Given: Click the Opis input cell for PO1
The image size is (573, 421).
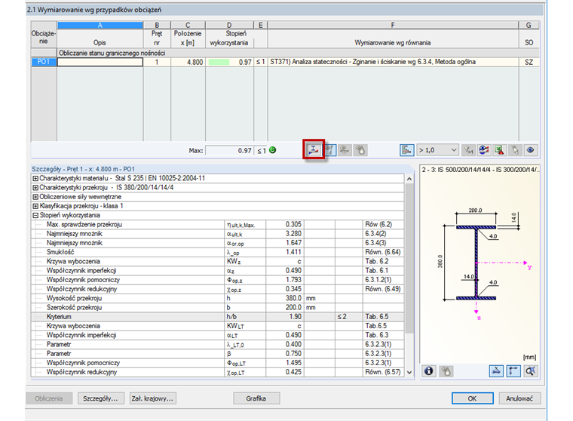Looking at the screenshot, I should (x=100, y=63).
